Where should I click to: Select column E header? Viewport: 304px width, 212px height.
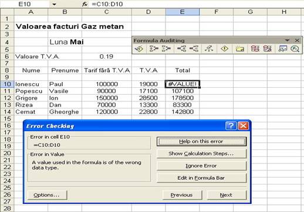click(183, 12)
